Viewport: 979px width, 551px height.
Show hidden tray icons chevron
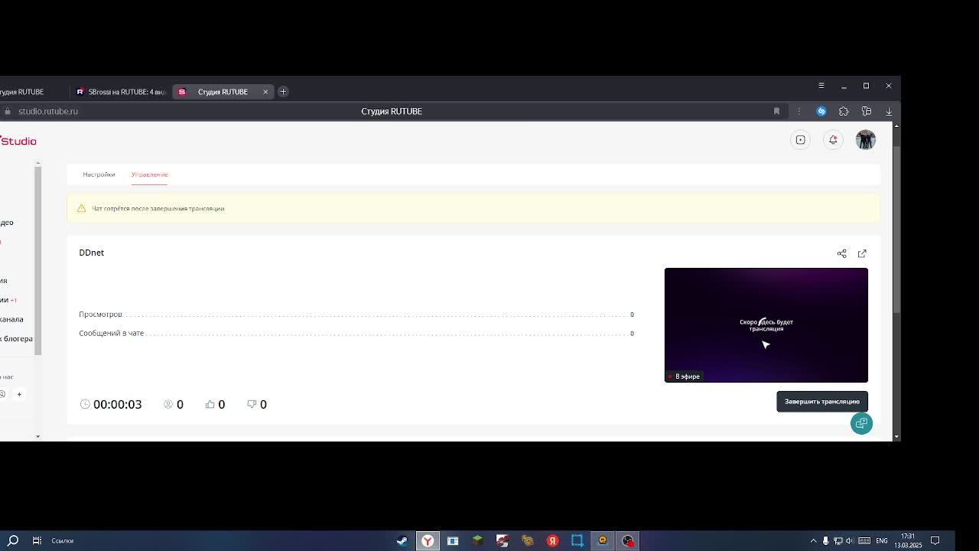click(813, 541)
